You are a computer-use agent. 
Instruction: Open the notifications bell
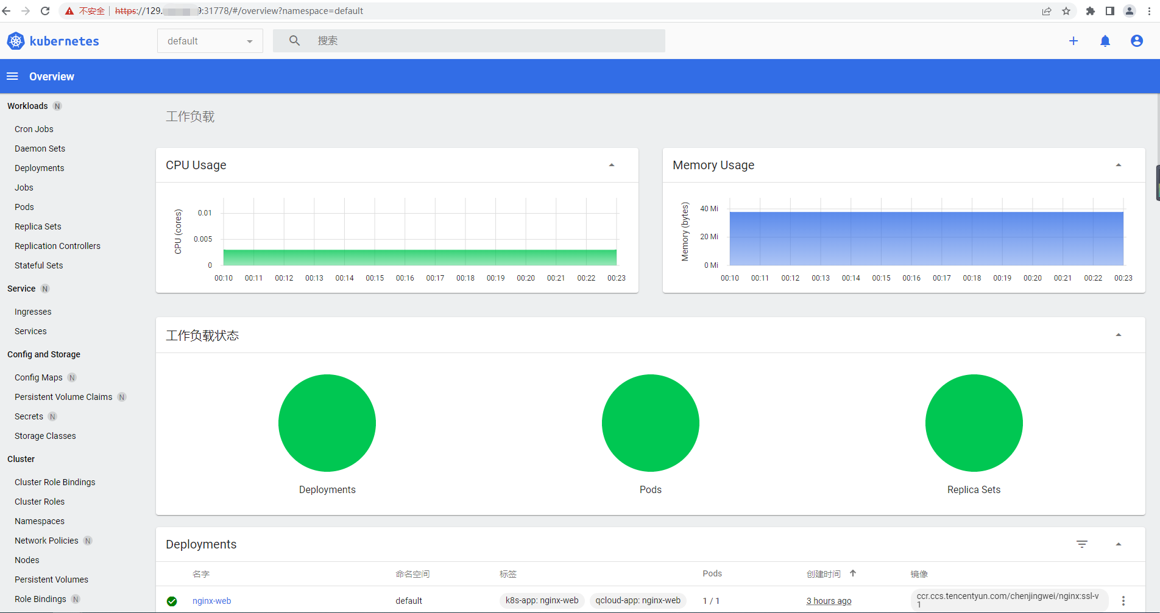tap(1105, 41)
